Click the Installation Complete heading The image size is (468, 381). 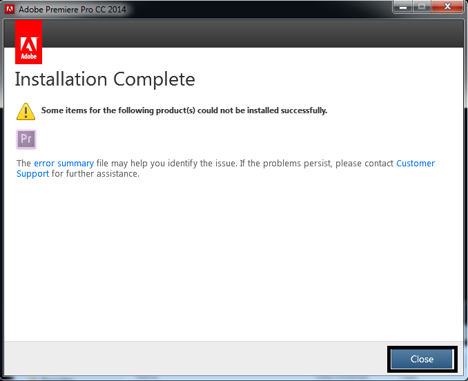tap(105, 79)
